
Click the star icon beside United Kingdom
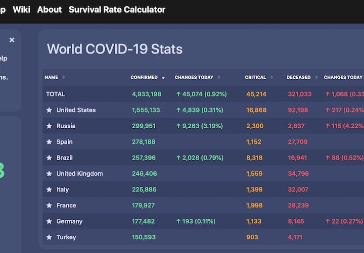point(49,174)
